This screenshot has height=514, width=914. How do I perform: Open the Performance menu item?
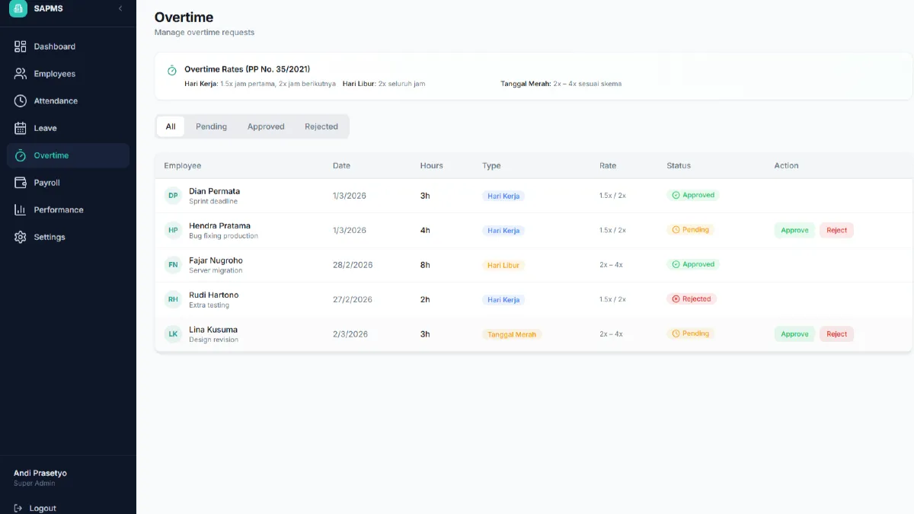(68, 209)
